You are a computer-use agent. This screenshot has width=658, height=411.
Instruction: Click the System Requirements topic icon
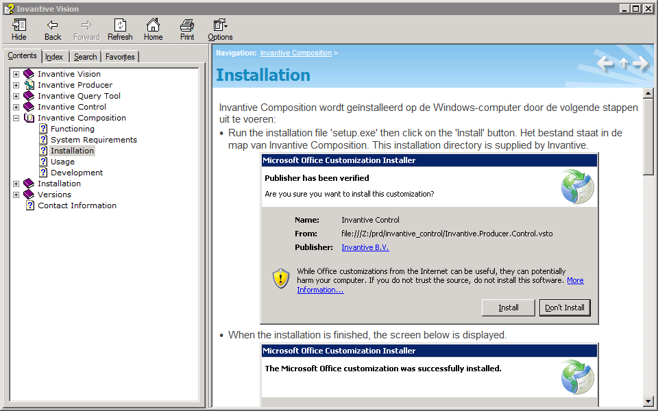coord(43,139)
